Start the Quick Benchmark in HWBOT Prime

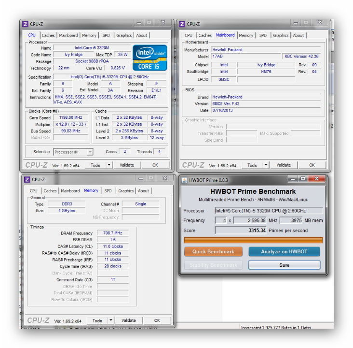(x=213, y=251)
